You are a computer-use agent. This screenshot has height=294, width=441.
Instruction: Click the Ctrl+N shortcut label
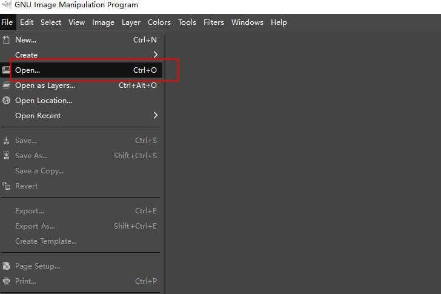[145, 40]
